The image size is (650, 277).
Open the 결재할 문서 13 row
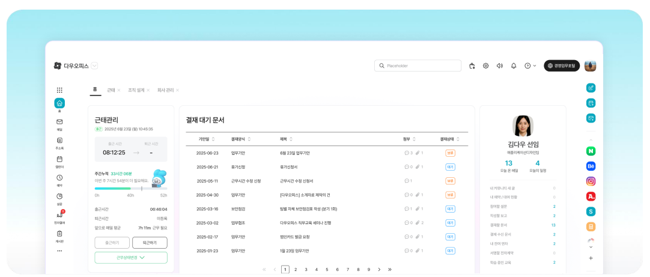pos(523,225)
